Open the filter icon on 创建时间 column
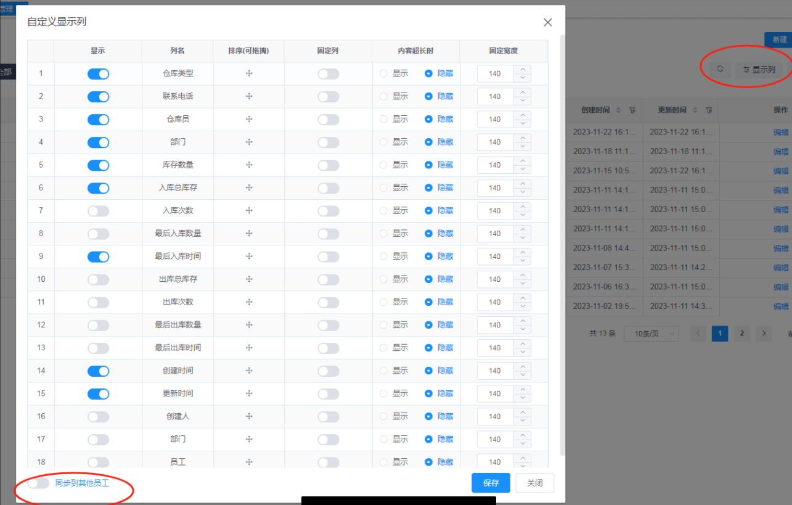 632,110
